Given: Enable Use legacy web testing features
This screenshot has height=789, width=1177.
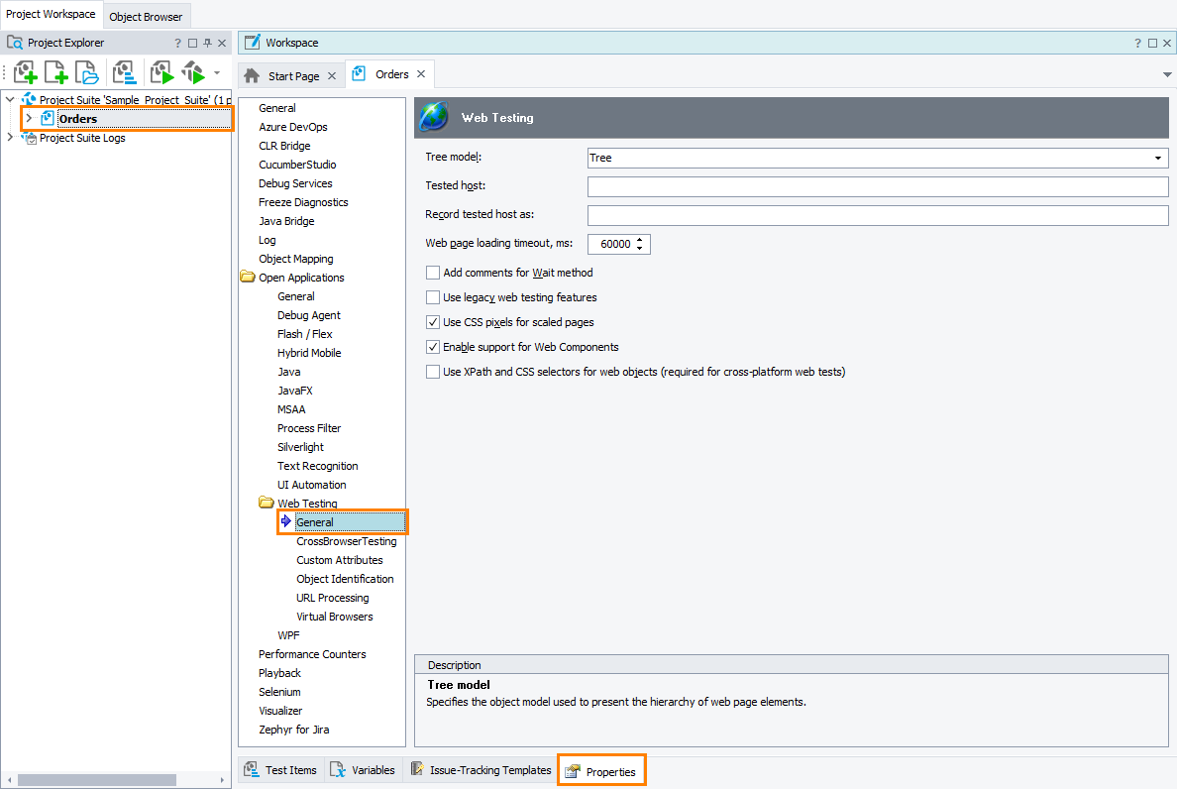Looking at the screenshot, I should tap(432, 297).
